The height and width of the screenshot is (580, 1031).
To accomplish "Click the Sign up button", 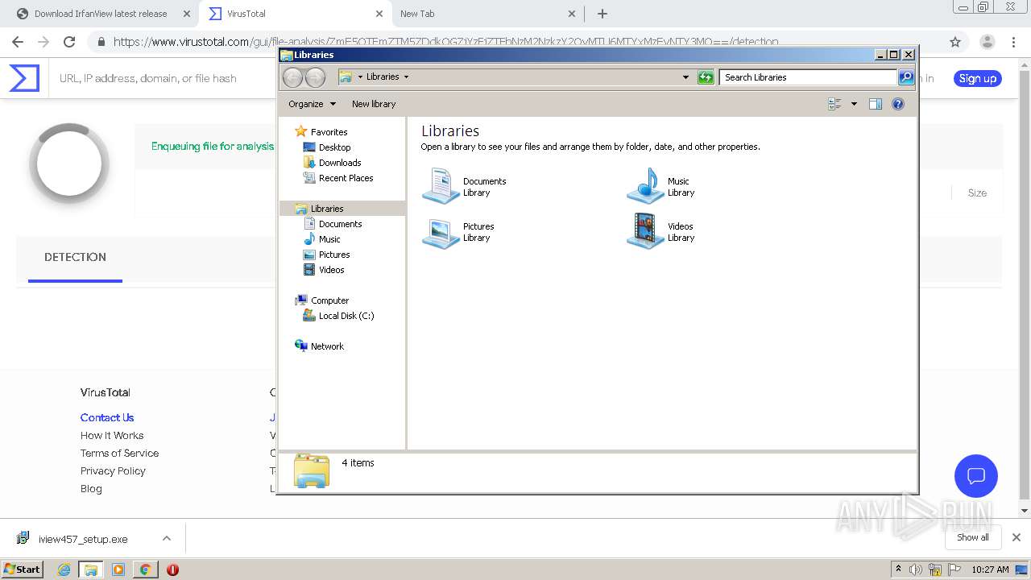I will click(978, 78).
